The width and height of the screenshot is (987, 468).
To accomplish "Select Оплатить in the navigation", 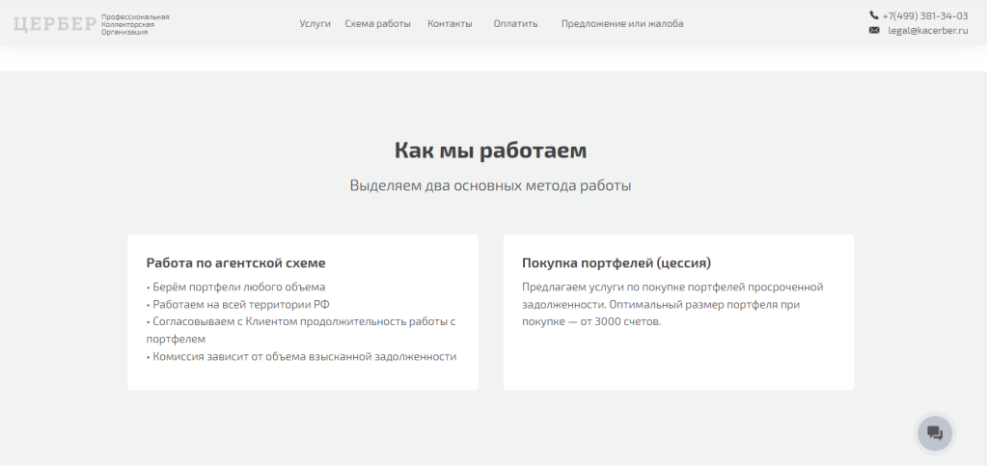I will point(515,24).
